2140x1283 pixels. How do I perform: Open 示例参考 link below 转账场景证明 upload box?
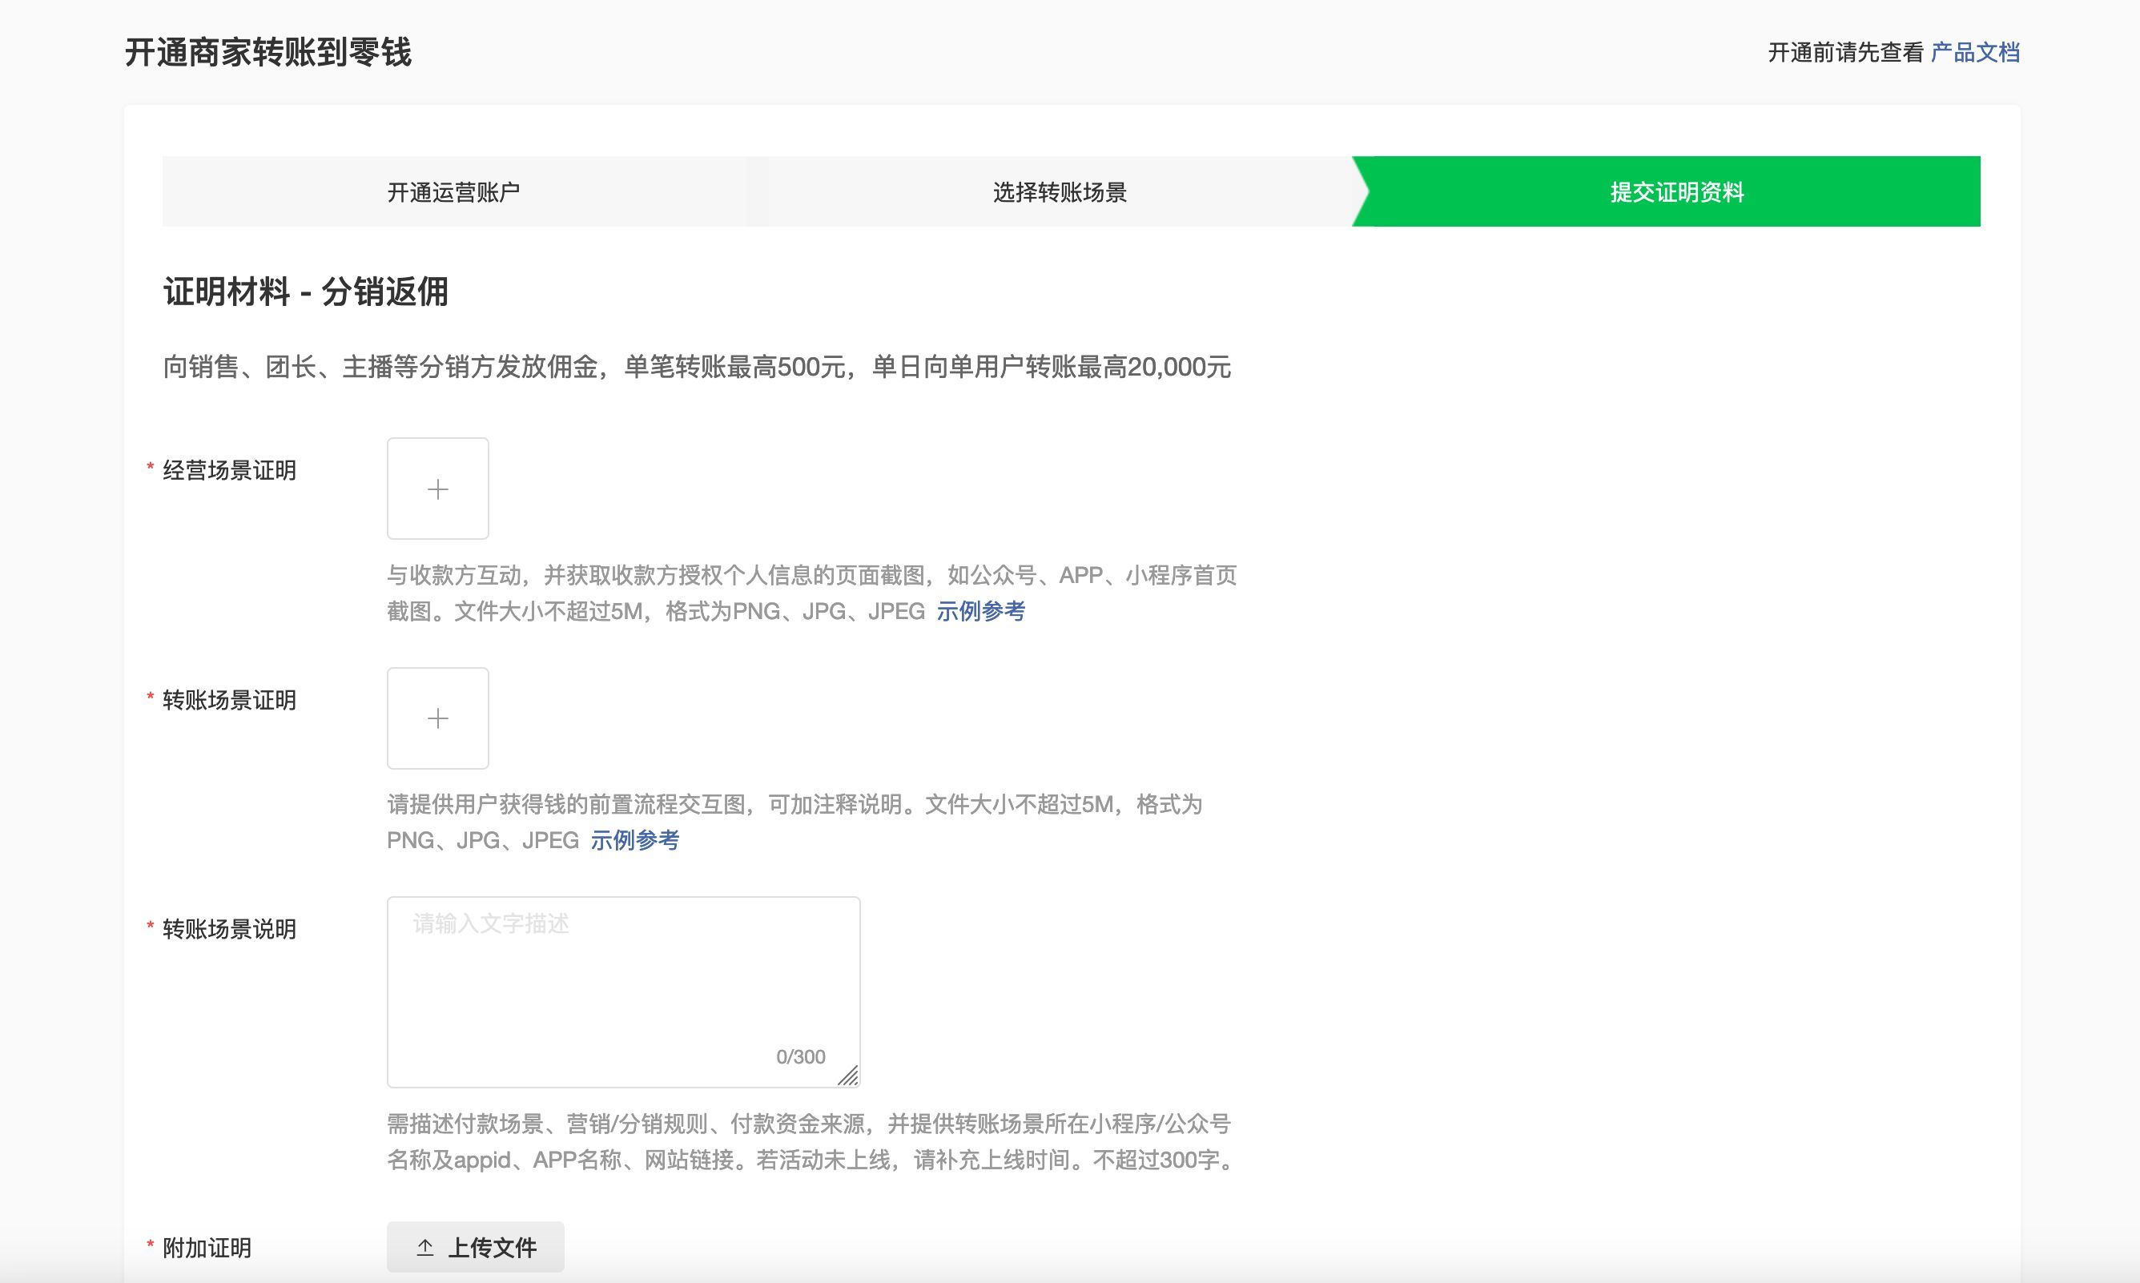tap(634, 840)
